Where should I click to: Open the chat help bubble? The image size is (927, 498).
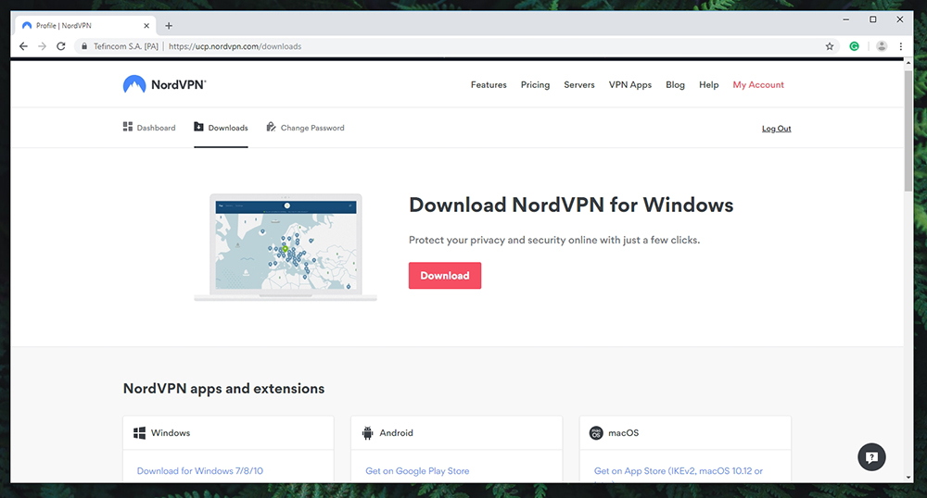coord(871,456)
